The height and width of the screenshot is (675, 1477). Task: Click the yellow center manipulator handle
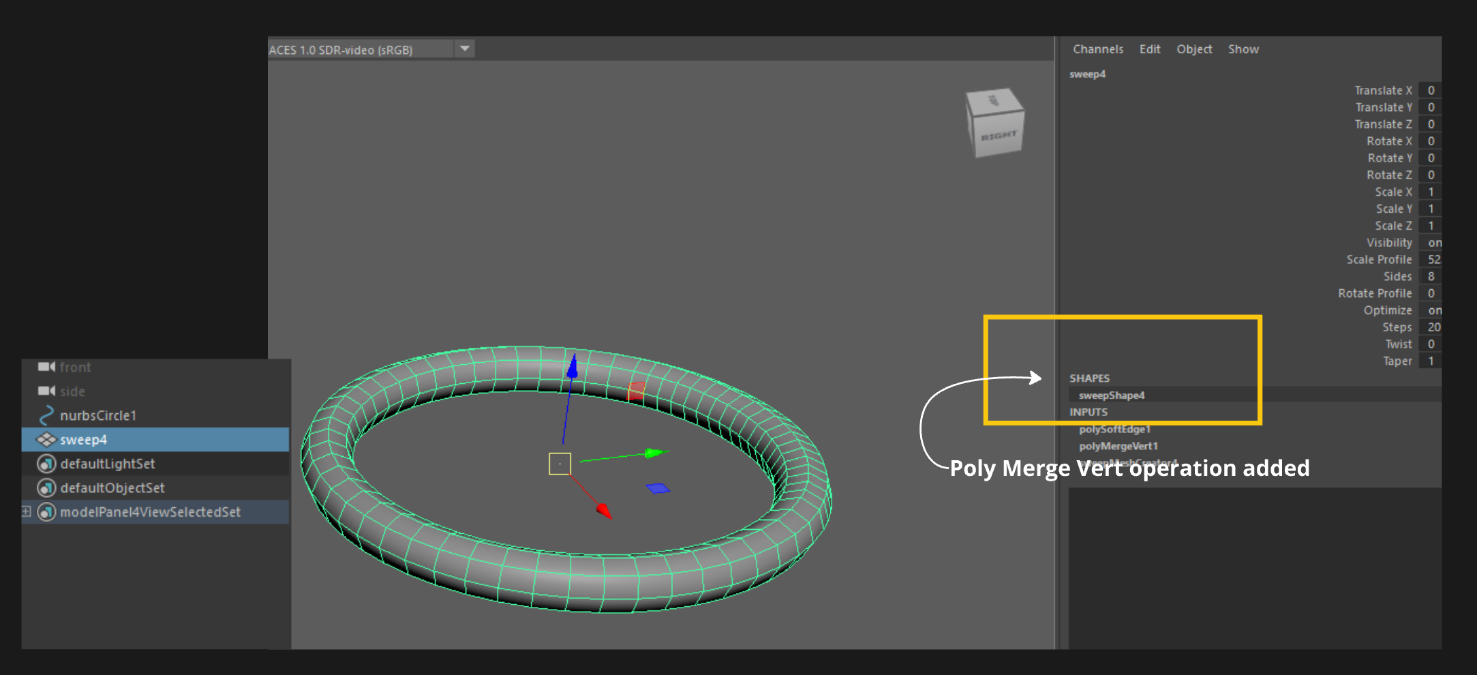(560, 464)
